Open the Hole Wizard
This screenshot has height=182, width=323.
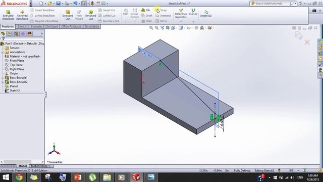pos(79,15)
